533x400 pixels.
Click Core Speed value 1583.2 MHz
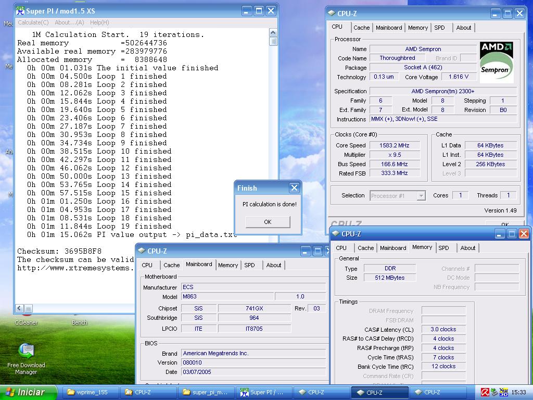(x=395, y=145)
